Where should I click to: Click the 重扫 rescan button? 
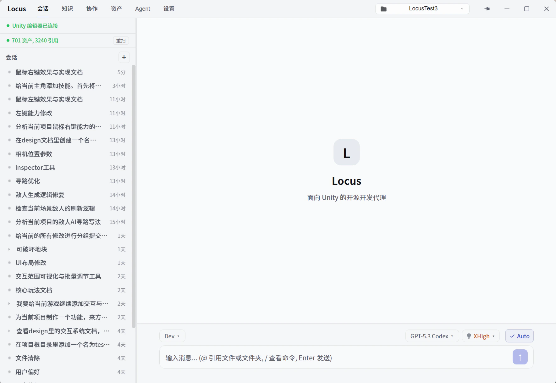coord(121,41)
